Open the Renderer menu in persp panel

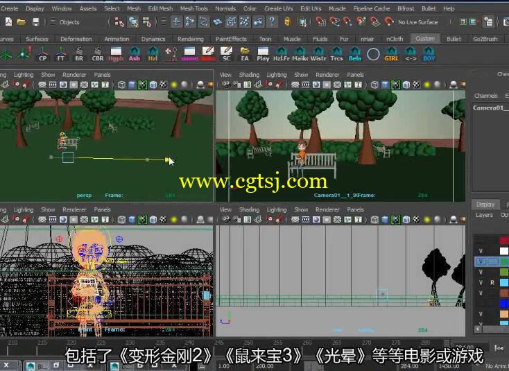[74, 75]
